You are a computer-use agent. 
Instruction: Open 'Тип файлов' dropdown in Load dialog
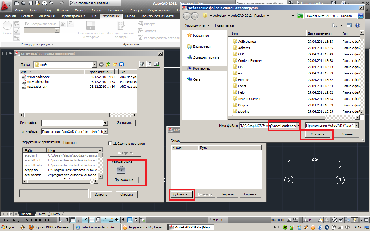point(106,132)
